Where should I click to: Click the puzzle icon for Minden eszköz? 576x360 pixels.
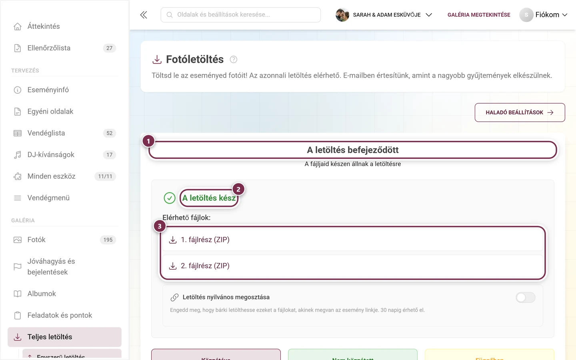pos(18,176)
